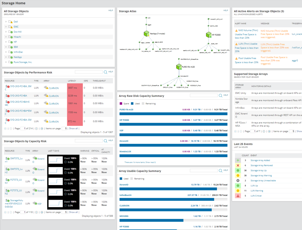Click the Dell vendor folder icon
This screenshot has width=302, height=230.
10,22
